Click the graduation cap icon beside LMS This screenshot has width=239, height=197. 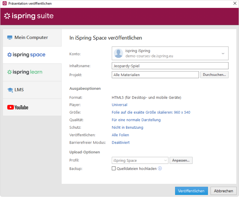point(10,90)
